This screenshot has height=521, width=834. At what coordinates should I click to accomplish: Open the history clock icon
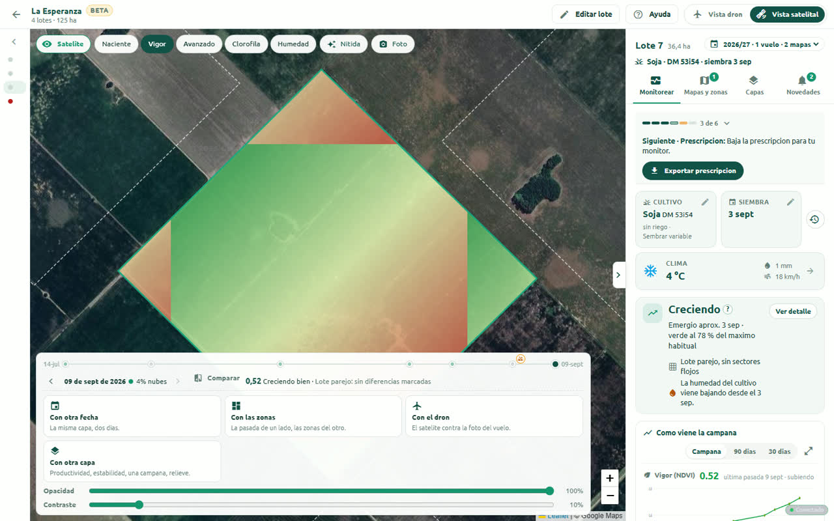tap(814, 219)
